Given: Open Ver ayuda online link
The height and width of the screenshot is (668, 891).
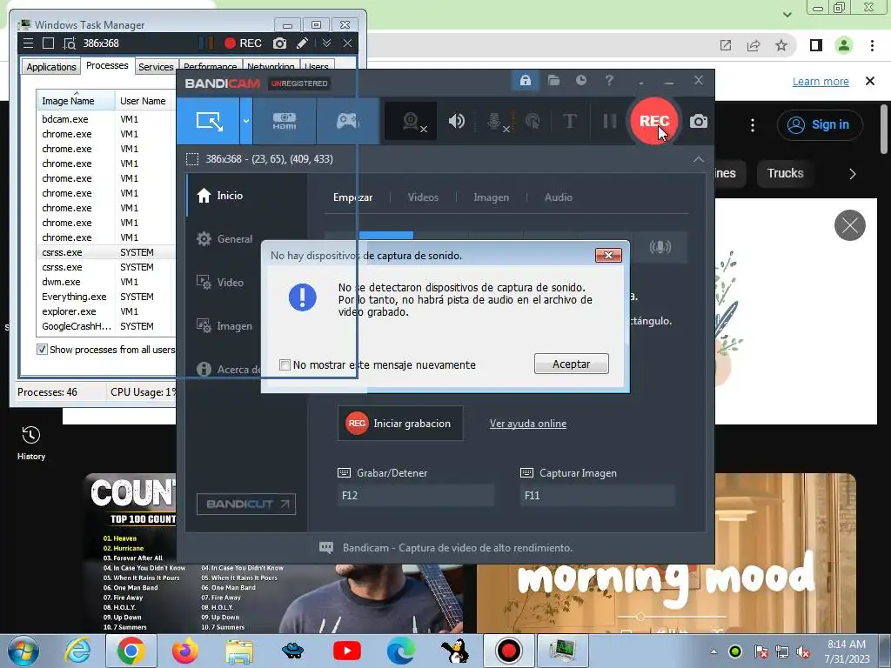Looking at the screenshot, I should click(528, 424).
